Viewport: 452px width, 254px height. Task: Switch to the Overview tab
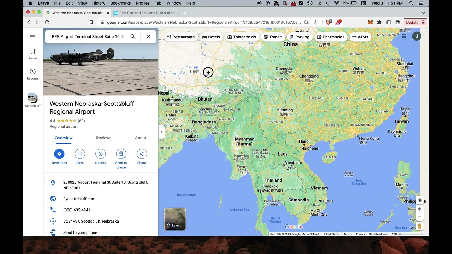[x=64, y=138]
